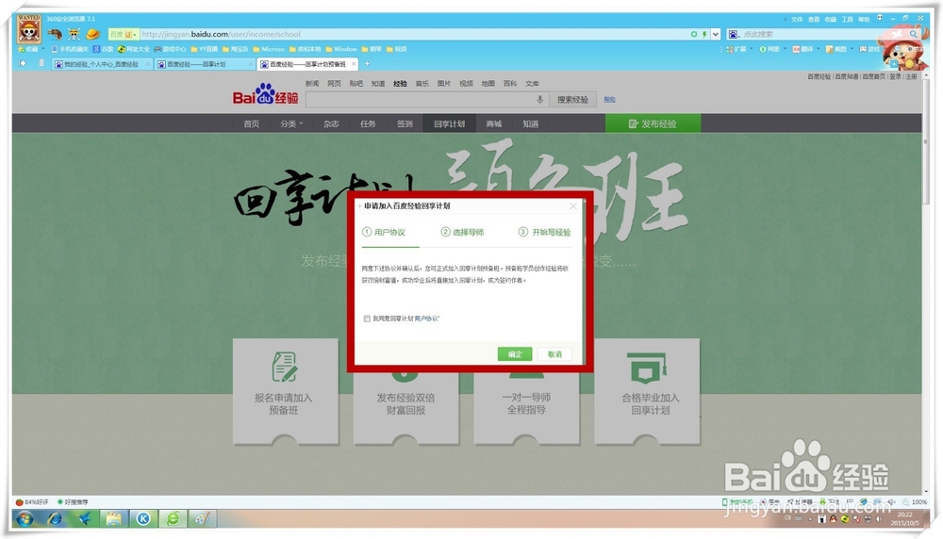Click the Wanted poster avatar icon
Screen dimensions: 943x539
coord(28,28)
